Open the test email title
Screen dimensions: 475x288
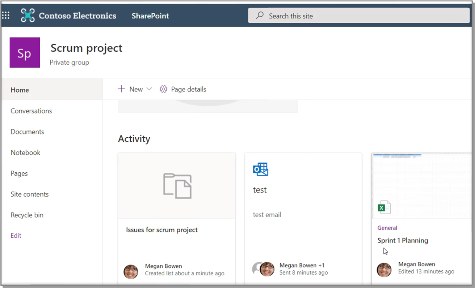coord(260,190)
